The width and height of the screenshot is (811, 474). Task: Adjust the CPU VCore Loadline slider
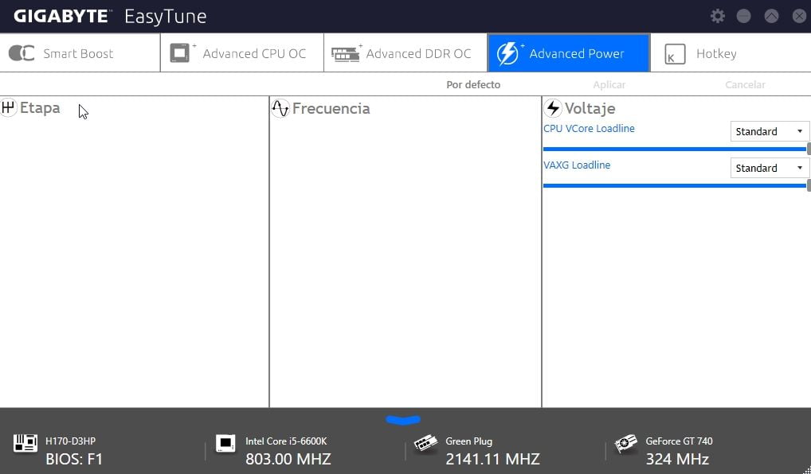point(676,149)
